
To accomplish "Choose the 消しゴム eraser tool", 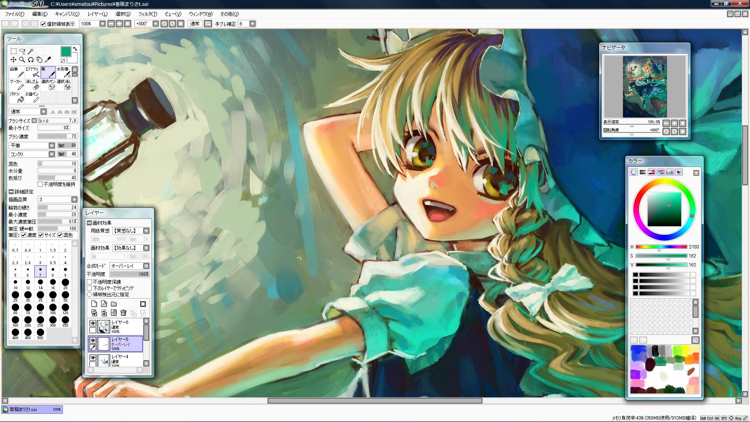I will point(32,85).
